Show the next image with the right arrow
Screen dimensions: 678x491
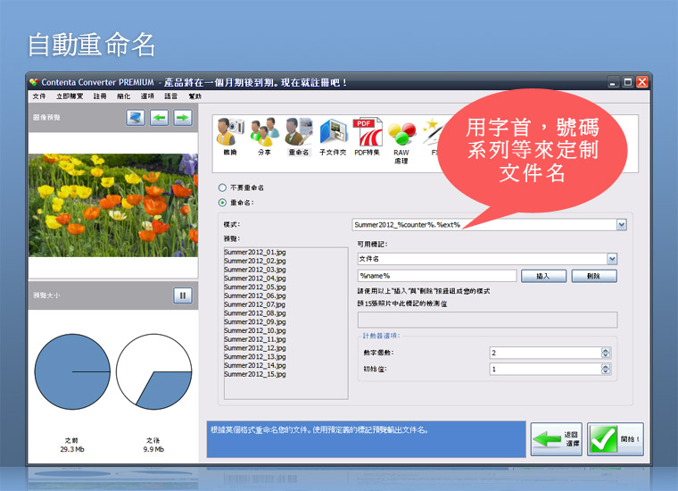click(183, 118)
